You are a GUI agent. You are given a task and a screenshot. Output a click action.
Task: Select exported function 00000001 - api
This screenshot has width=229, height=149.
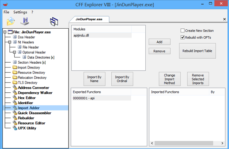102,98
